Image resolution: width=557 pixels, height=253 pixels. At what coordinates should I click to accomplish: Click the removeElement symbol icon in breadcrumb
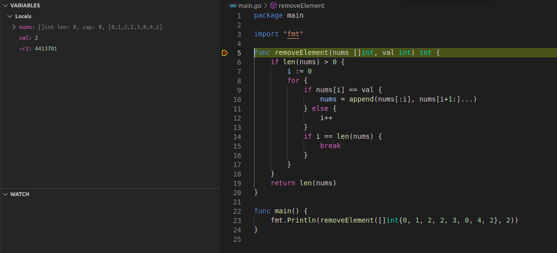273,6
